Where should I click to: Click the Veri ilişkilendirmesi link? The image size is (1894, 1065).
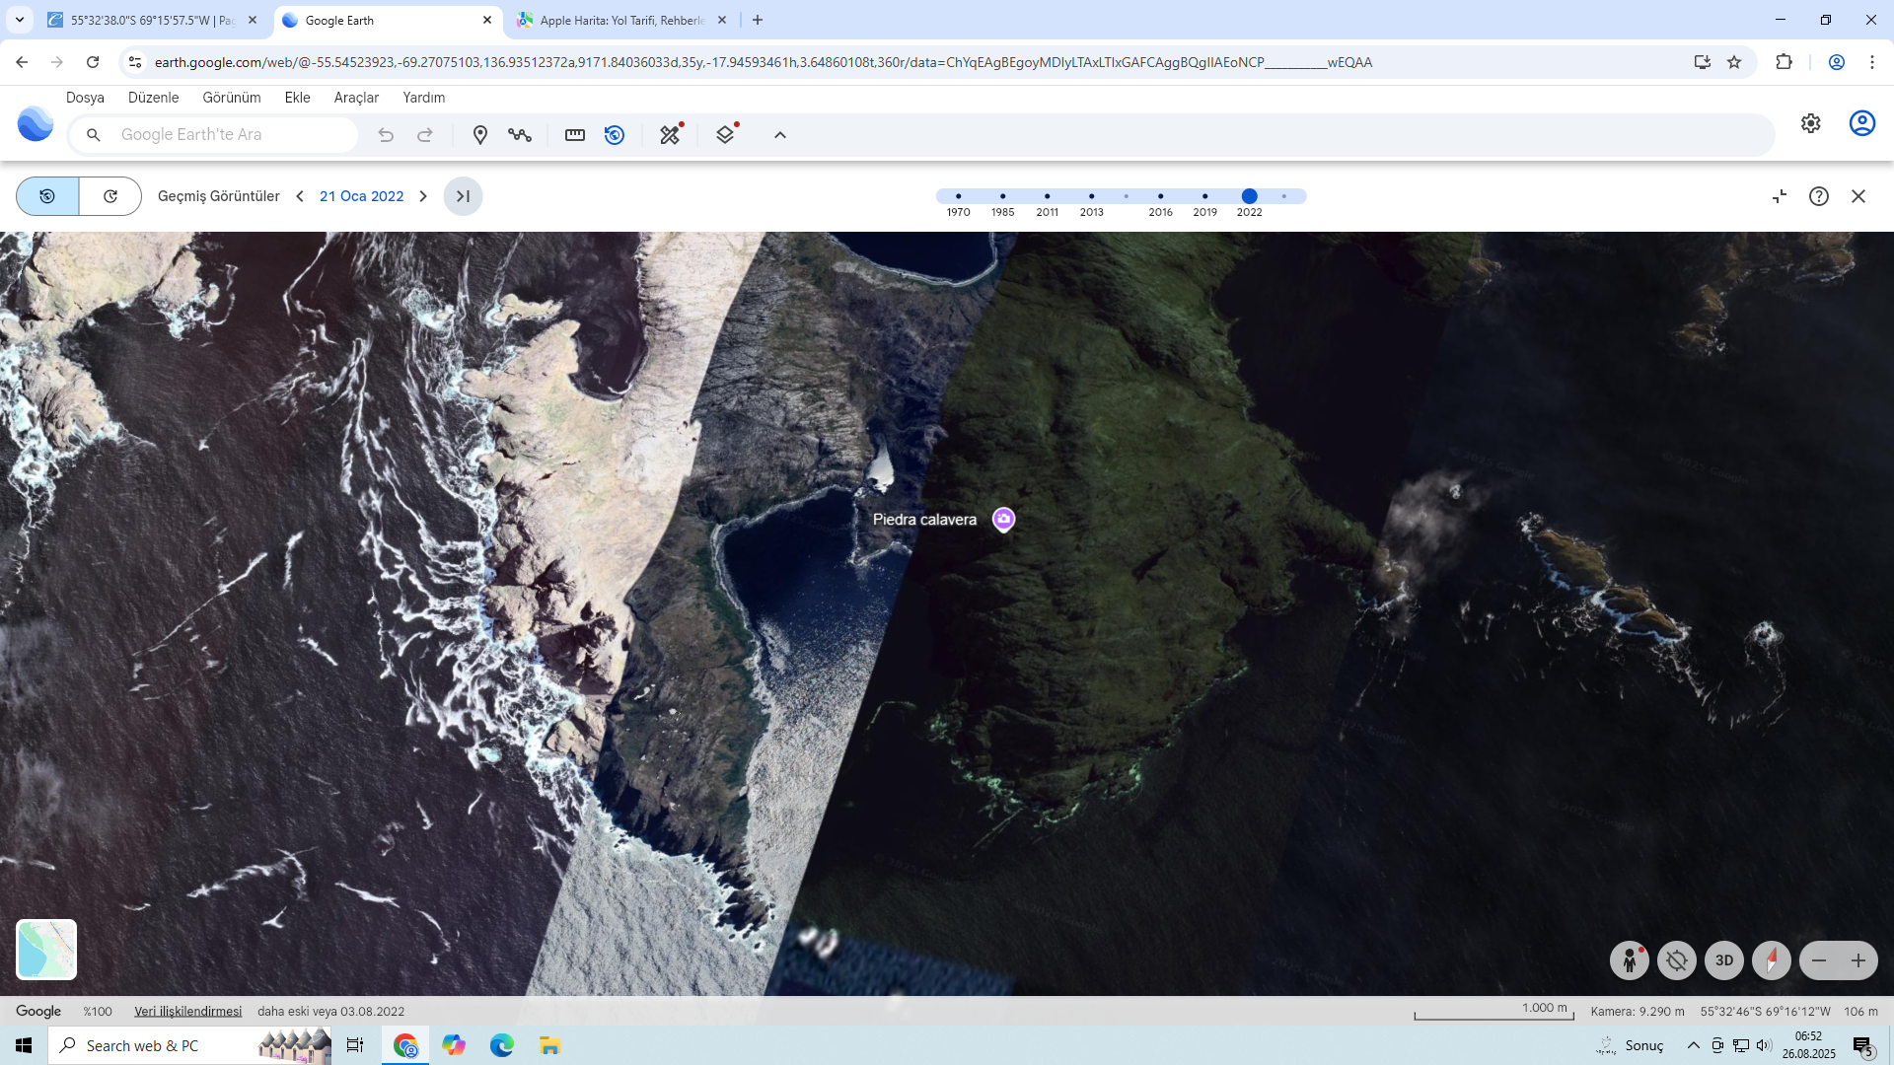pos(187,1012)
